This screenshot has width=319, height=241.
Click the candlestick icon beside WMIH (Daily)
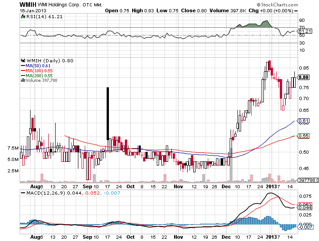[23, 60]
